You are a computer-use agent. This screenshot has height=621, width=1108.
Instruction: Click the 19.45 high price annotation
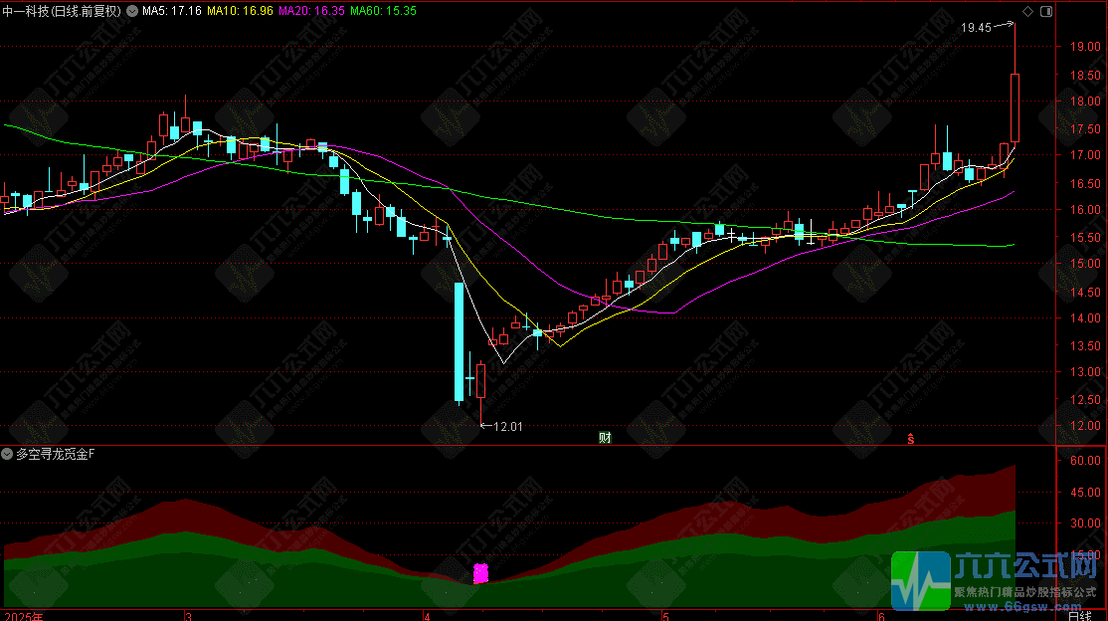[x=976, y=28]
